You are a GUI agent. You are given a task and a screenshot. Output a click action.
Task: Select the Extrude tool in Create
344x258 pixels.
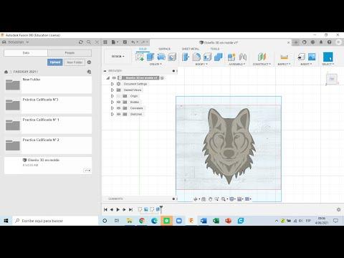point(150,57)
